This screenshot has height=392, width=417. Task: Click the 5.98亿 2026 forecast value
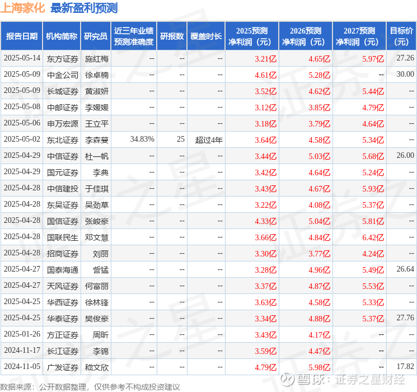point(320,367)
